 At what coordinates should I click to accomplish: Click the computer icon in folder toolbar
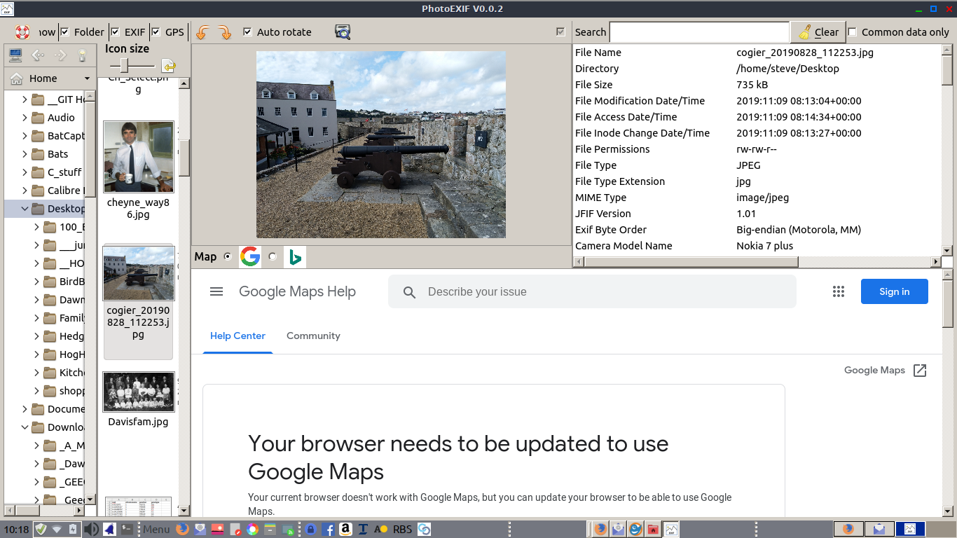click(15, 55)
